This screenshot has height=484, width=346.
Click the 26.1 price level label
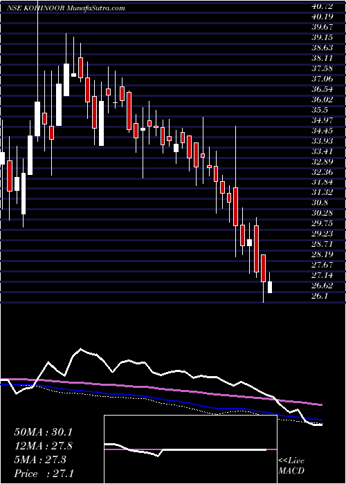pos(320,296)
